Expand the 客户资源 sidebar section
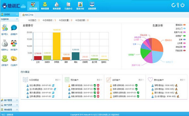189x116 pixels. pos(9,105)
